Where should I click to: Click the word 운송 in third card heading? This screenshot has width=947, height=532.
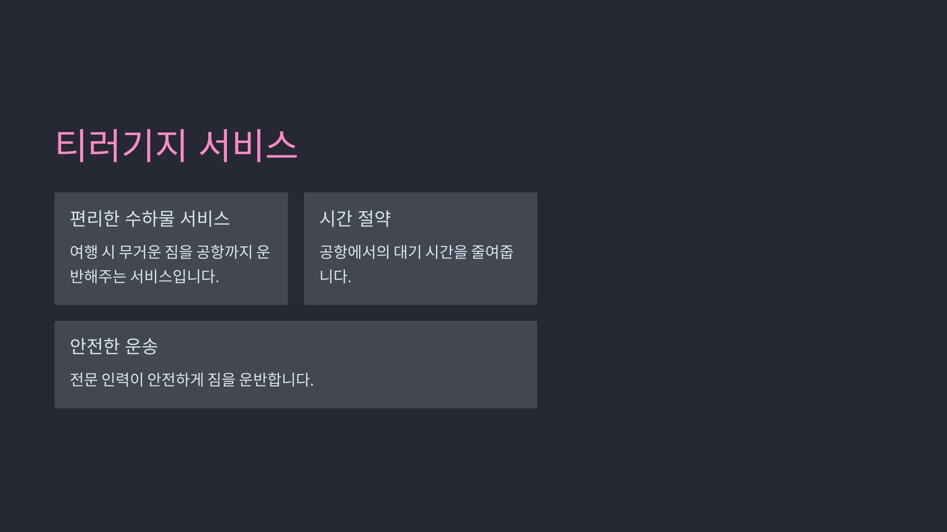pyautogui.click(x=141, y=346)
